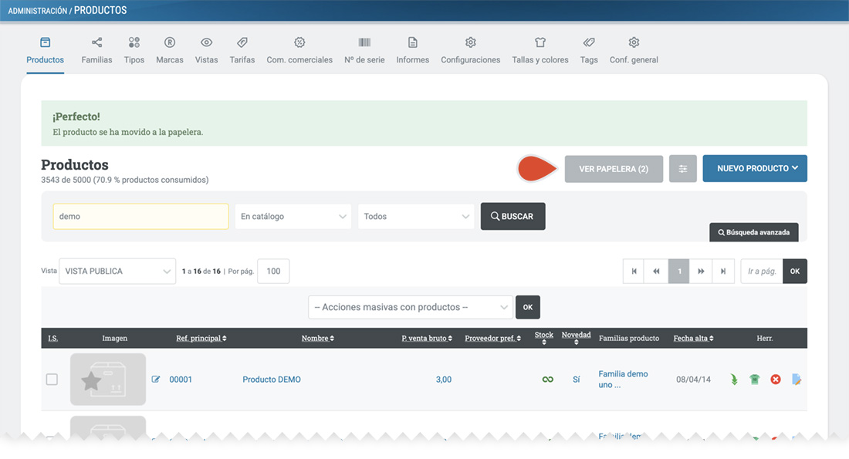Sort the table by Ref. principal
The width and height of the screenshot is (849, 459).
201,339
